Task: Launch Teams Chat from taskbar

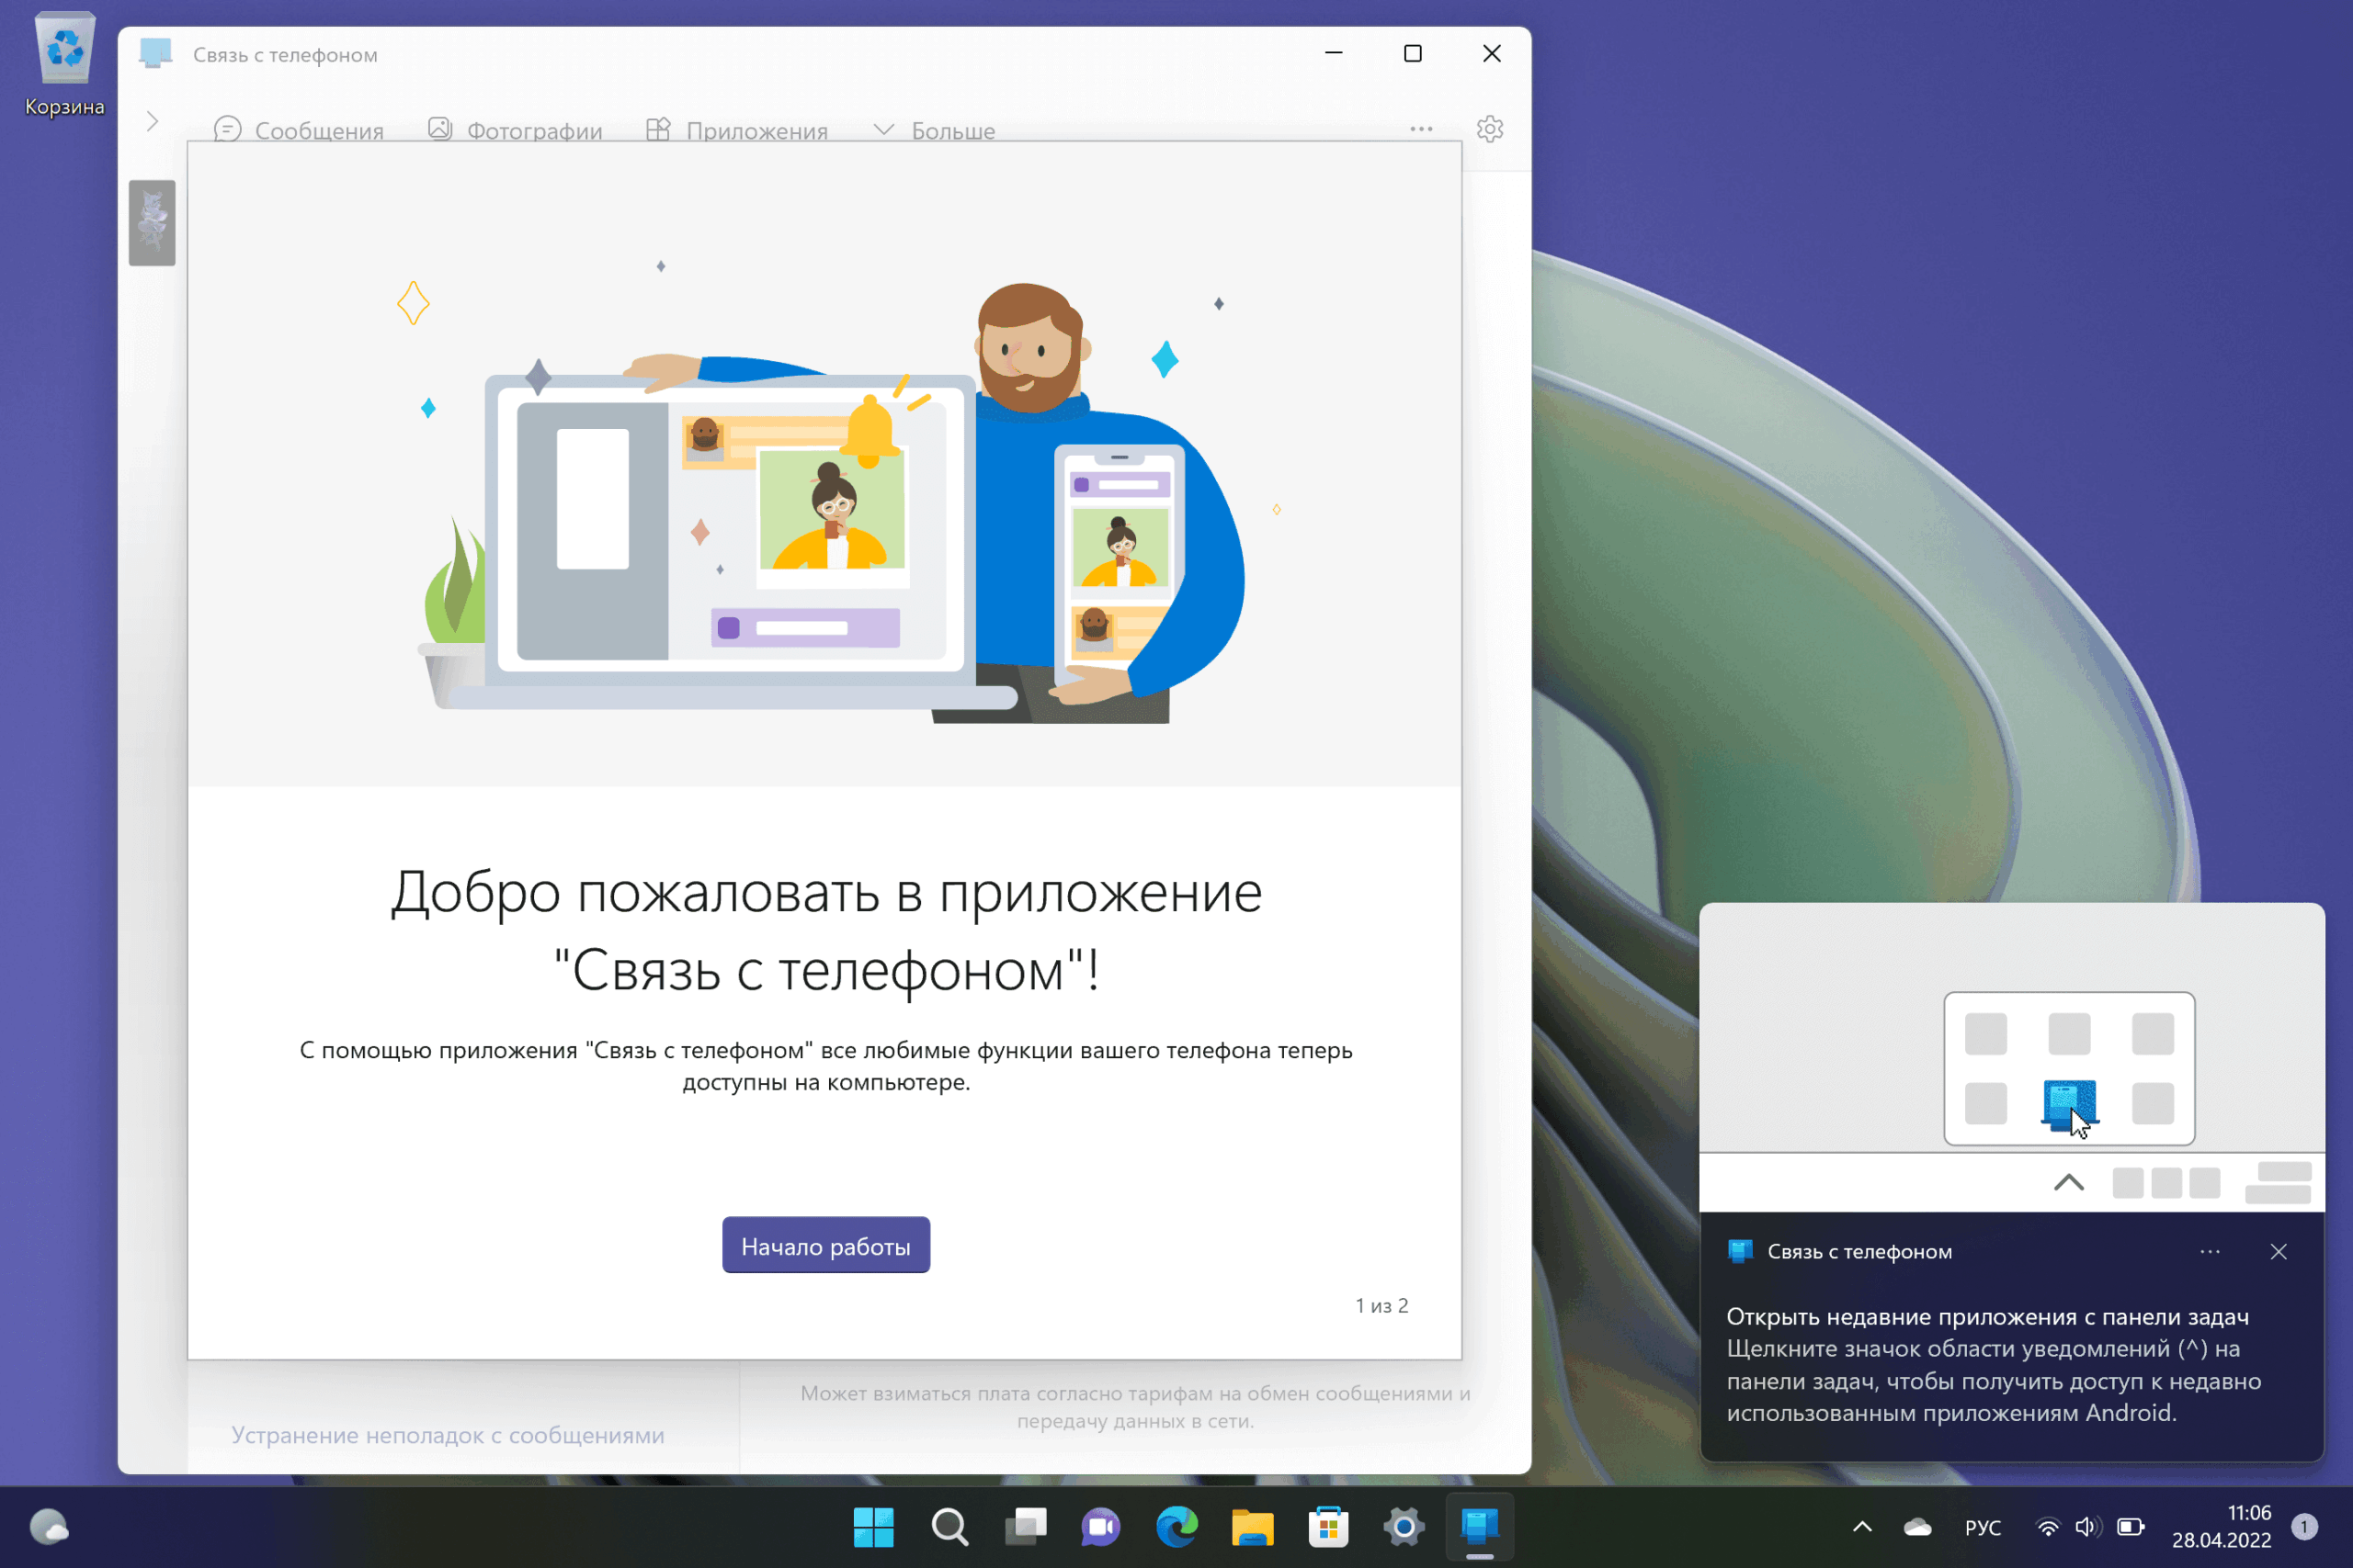Action: tap(1100, 1526)
